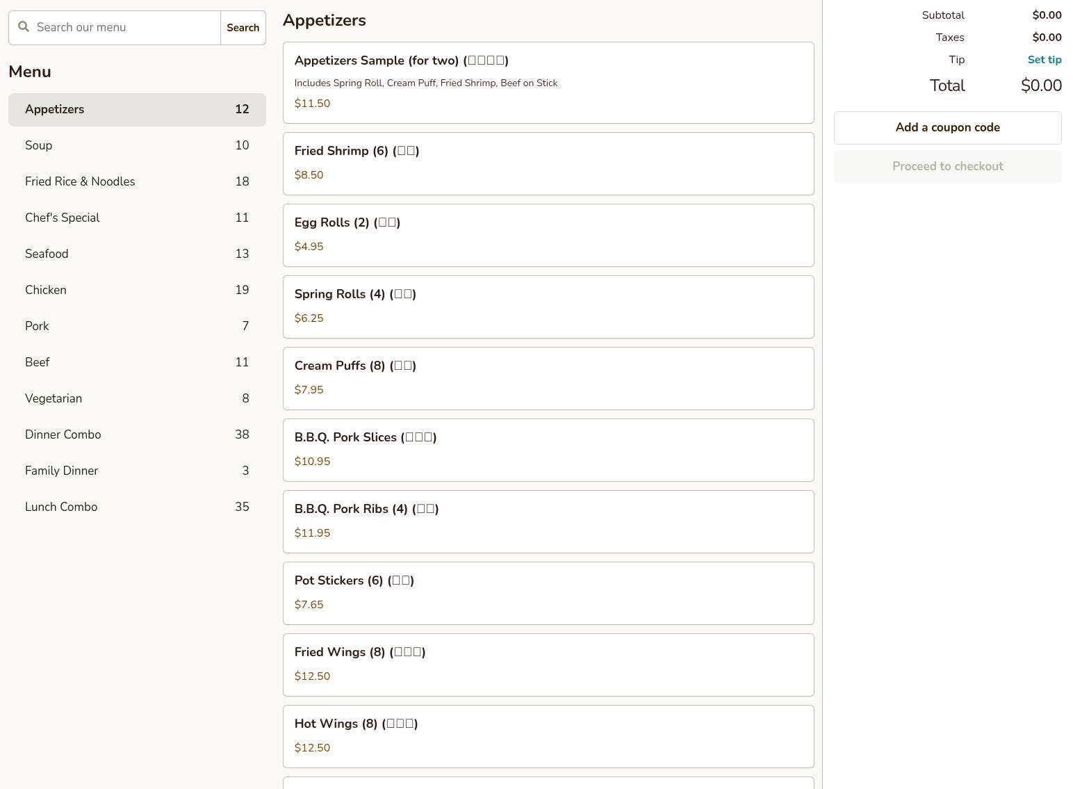Click the Set tip link
The width and height of the screenshot is (1073, 789).
click(1045, 60)
